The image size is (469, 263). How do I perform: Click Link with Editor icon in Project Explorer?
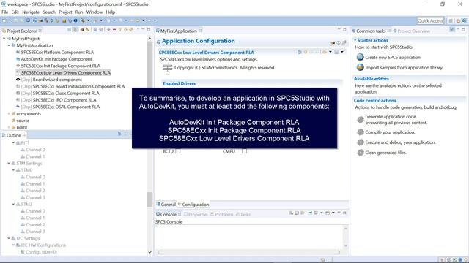coord(75,29)
